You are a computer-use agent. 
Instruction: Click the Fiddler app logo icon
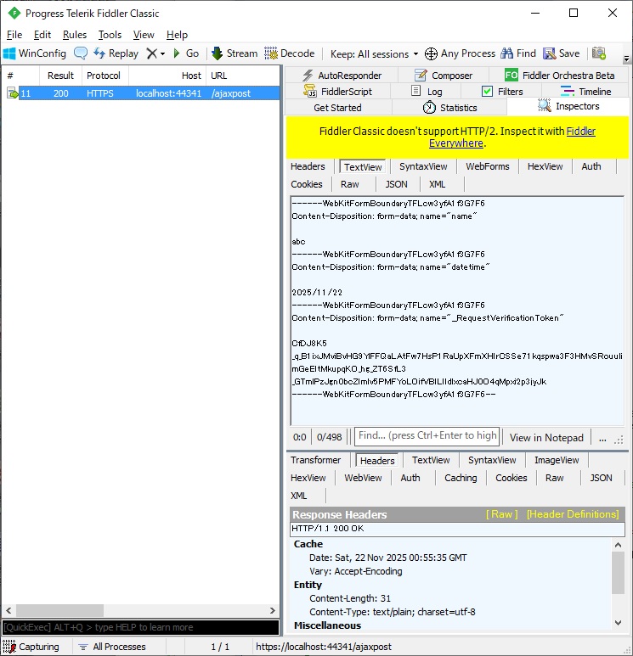[x=14, y=14]
